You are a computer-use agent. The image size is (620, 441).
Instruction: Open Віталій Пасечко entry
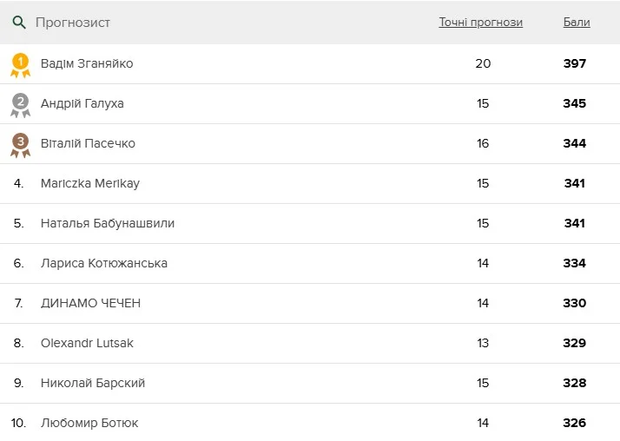(x=88, y=143)
